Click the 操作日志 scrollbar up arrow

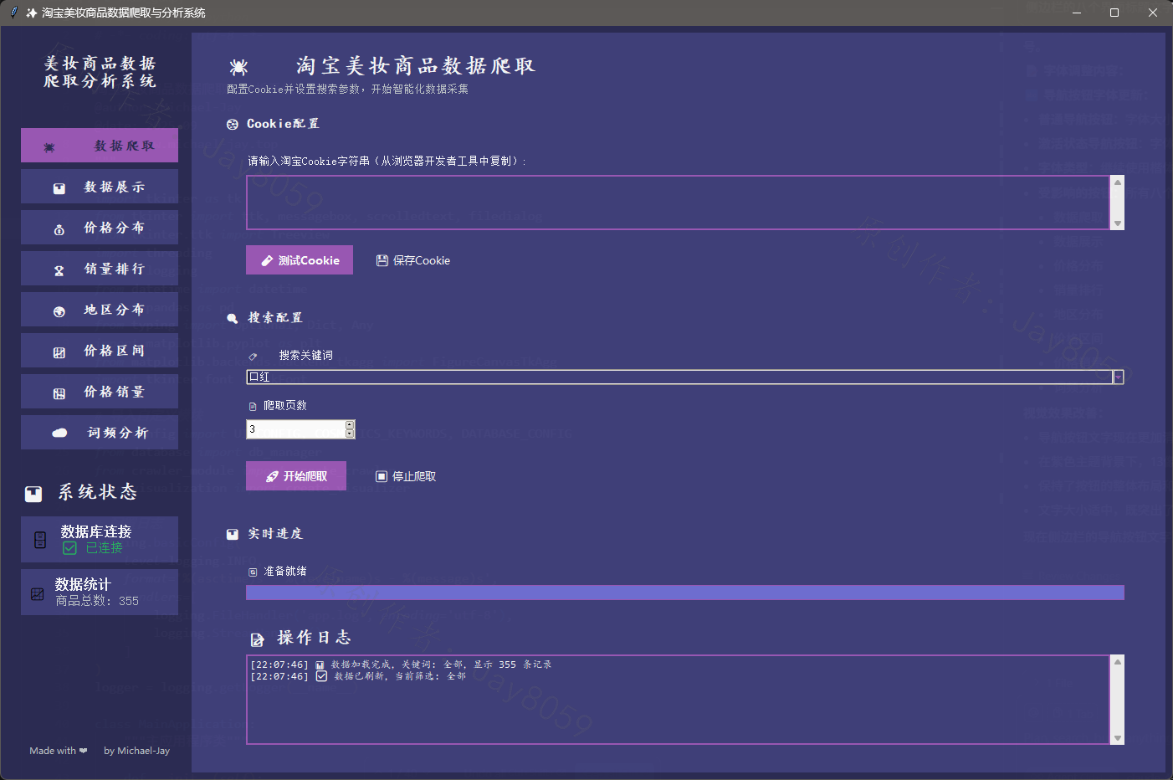click(1117, 661)
